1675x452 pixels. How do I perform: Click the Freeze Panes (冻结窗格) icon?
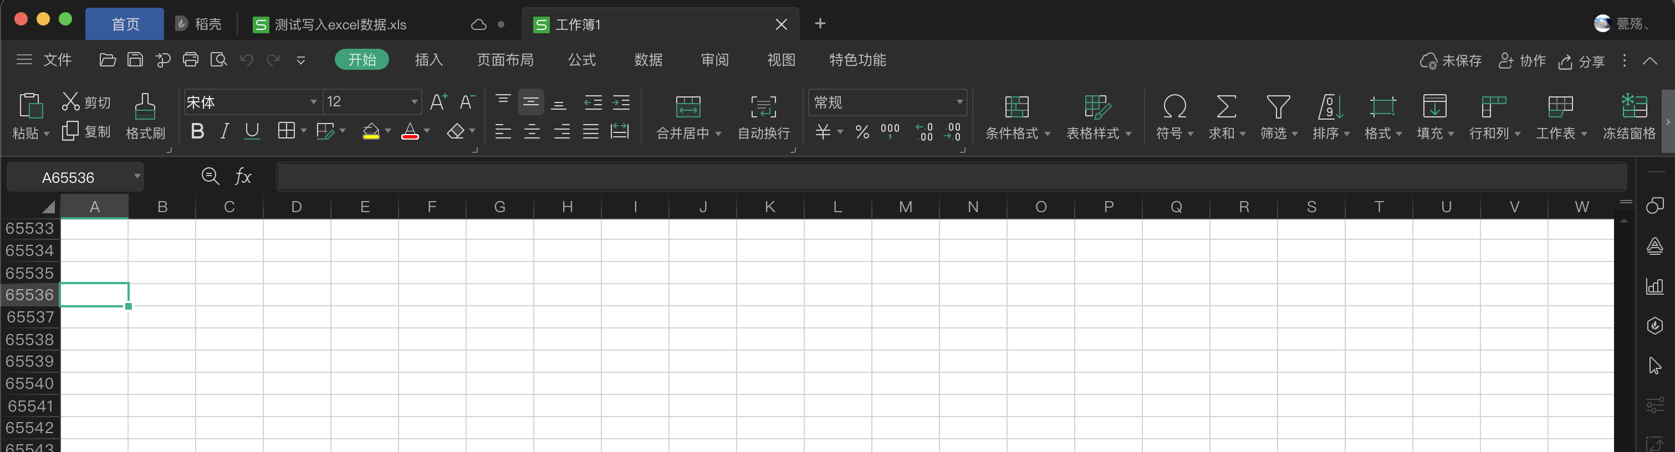click(x=1633, y=107)
